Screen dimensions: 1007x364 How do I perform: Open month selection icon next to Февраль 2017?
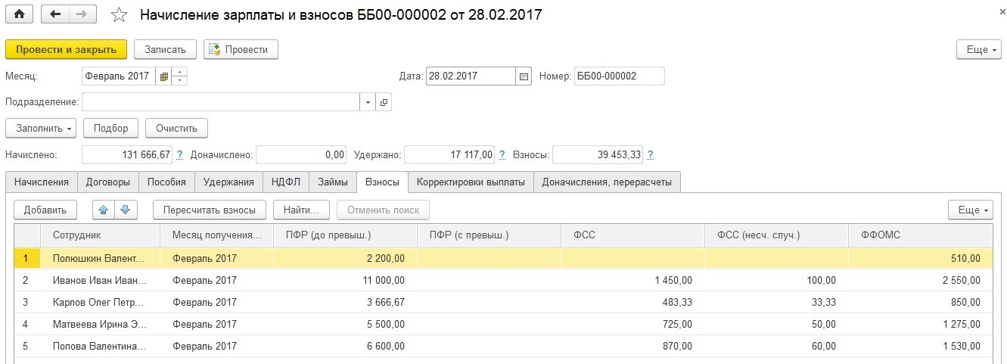pyautogui.click(x=163, y=76)
